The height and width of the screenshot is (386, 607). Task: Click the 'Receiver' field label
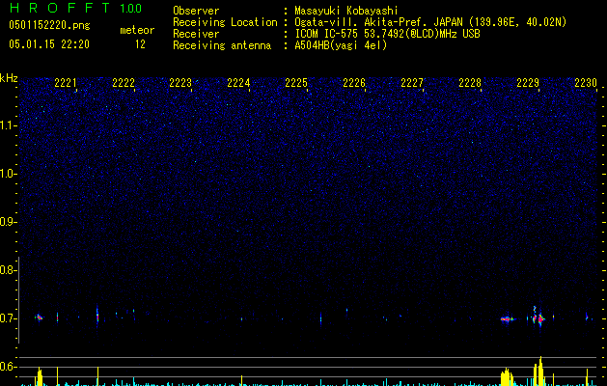point(196,34)
